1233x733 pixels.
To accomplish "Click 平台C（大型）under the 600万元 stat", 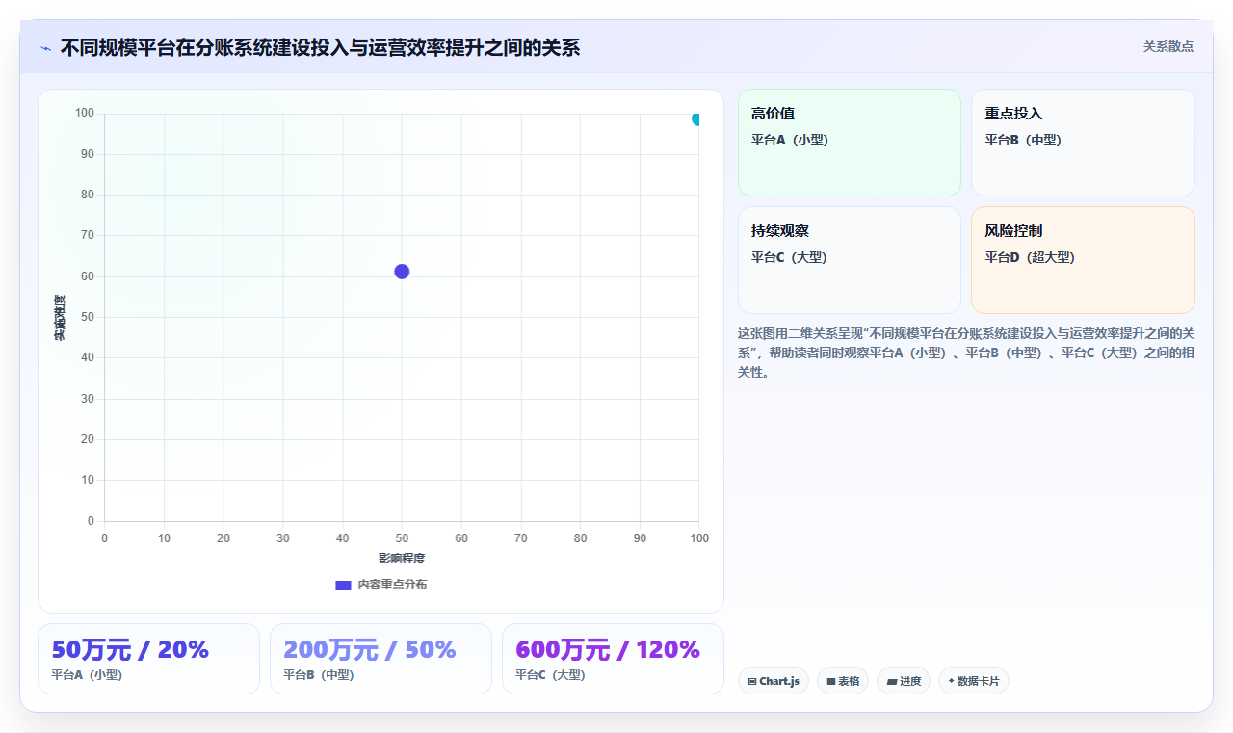I will [551, 674].
